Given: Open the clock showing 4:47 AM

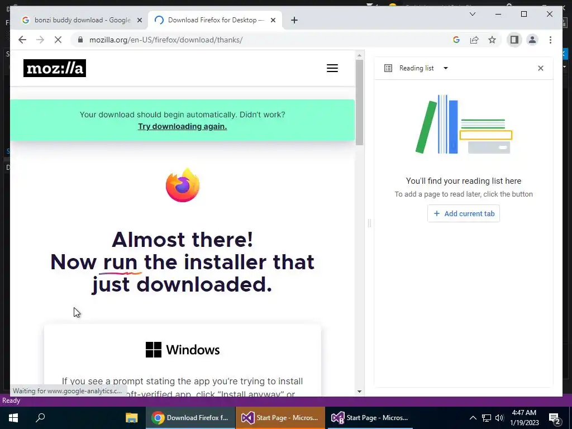Looking at the screenshot, I should coord(524,418).
